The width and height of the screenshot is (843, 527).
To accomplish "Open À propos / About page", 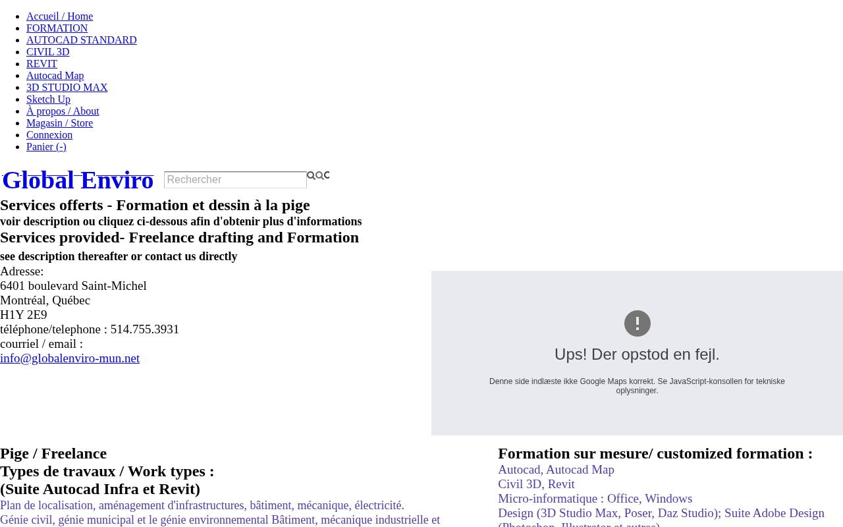I will click(x=63, y=111).
